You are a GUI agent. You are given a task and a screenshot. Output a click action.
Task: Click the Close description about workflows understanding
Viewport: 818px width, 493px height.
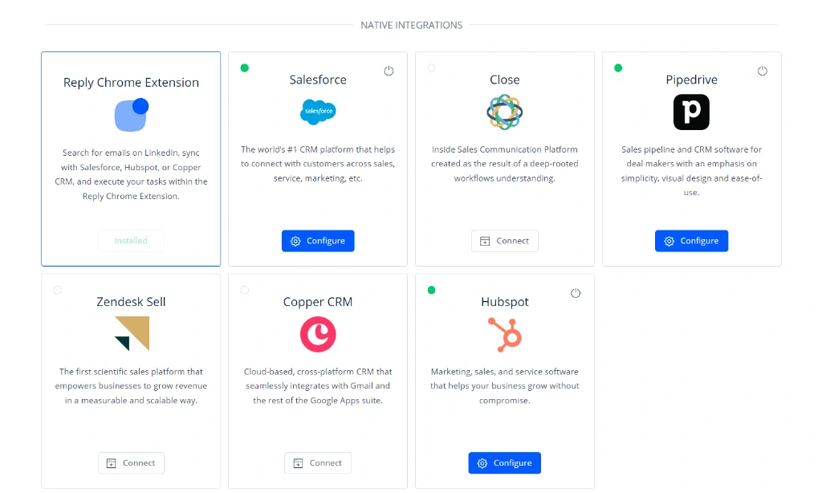pyautogui.click(x=504, y=164)
